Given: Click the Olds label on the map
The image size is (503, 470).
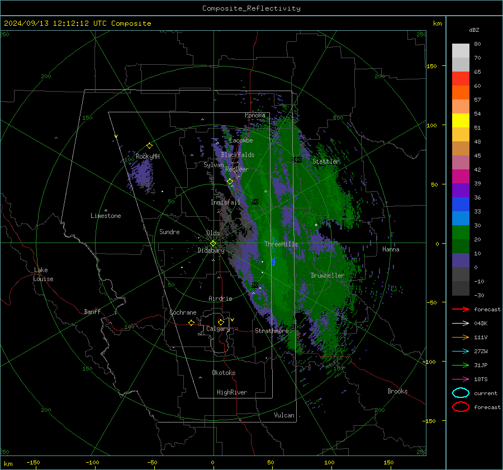Looking at the screenshot, I should pos(213,233).
